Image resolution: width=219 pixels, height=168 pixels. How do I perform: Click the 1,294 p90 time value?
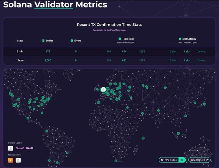pos(142,60)
